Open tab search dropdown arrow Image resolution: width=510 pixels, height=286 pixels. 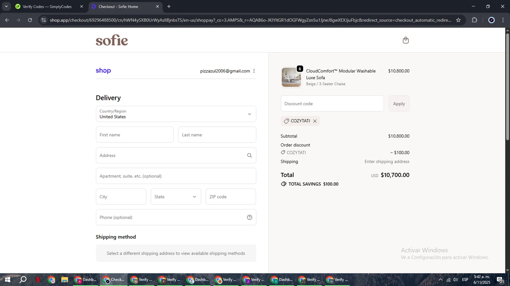pos(6,6)
